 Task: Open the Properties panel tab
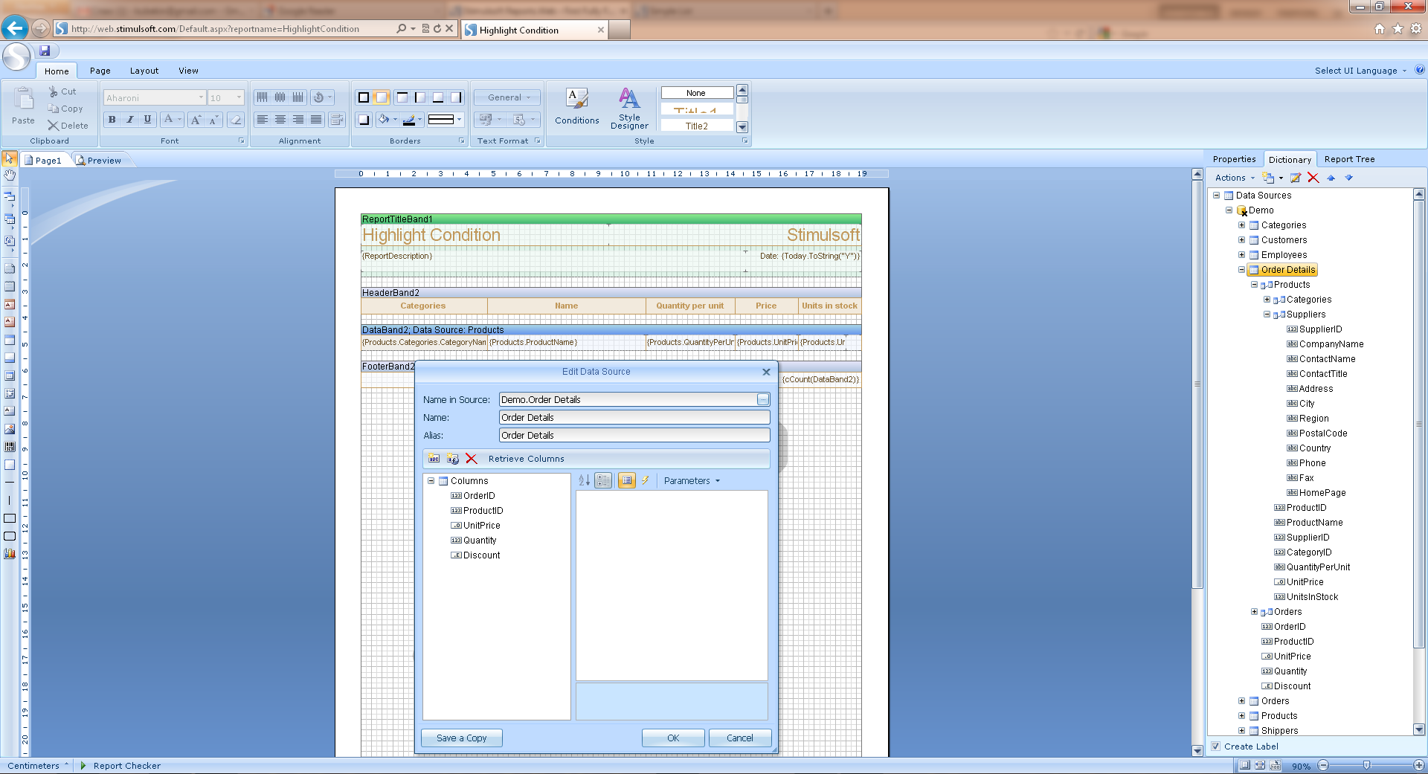point(1234,159)
